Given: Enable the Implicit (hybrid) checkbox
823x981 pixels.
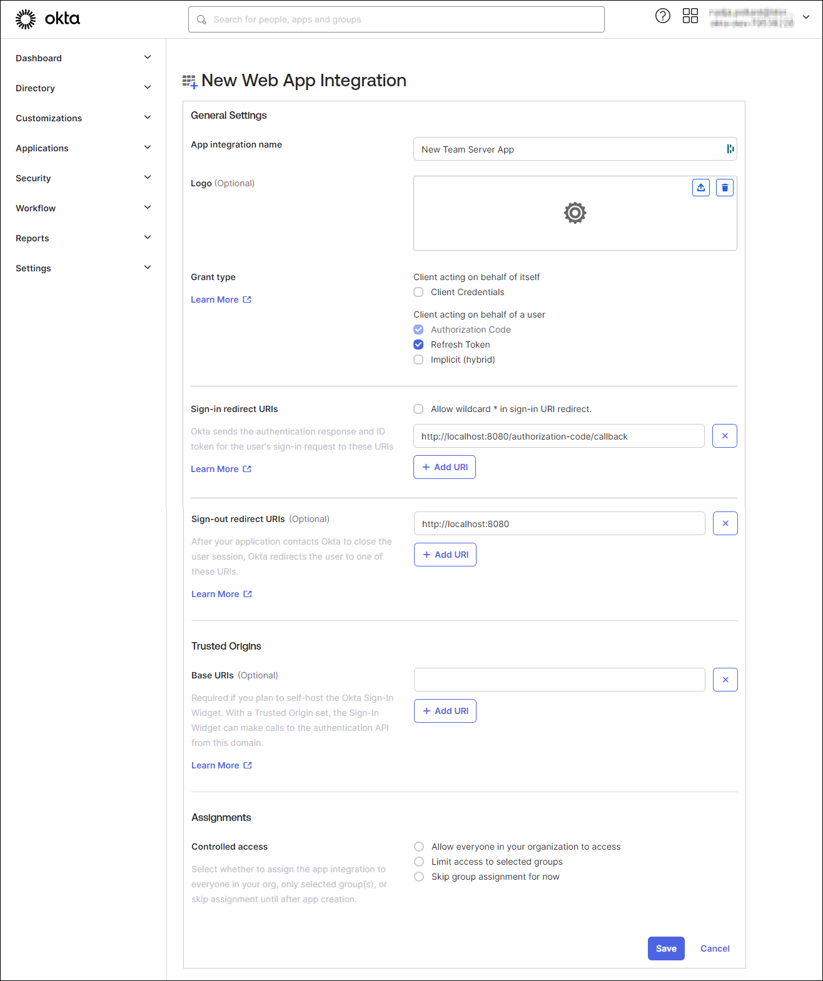Looking at the screenshot, I should pyautogui.click(x=418, y=360).
